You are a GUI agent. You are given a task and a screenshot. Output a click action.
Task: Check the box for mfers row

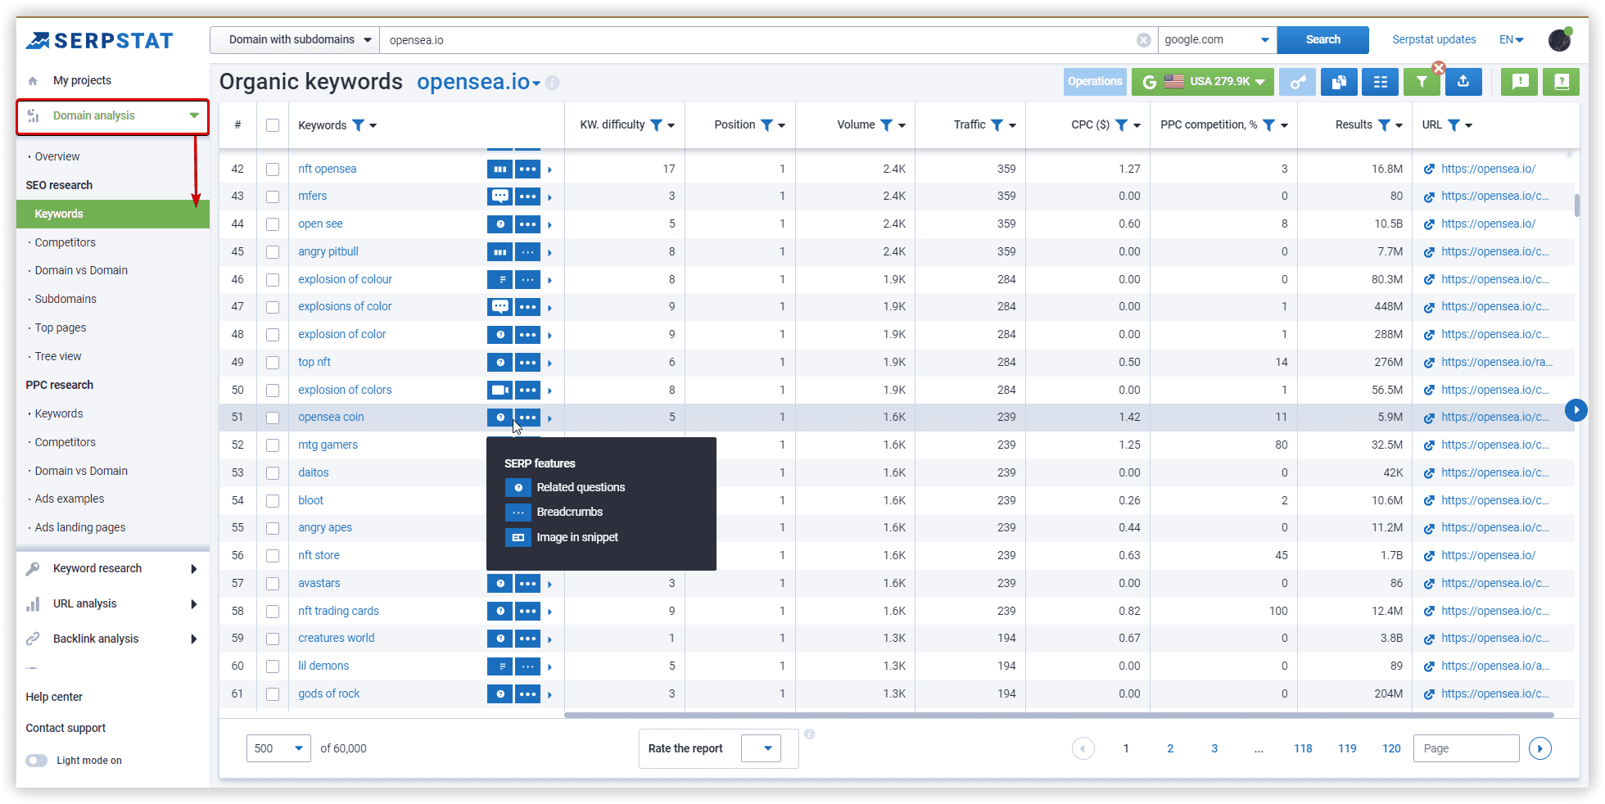click(x=273, y=196)
